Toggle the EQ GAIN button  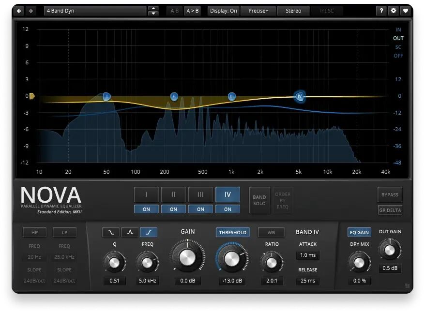pos(359,232)
